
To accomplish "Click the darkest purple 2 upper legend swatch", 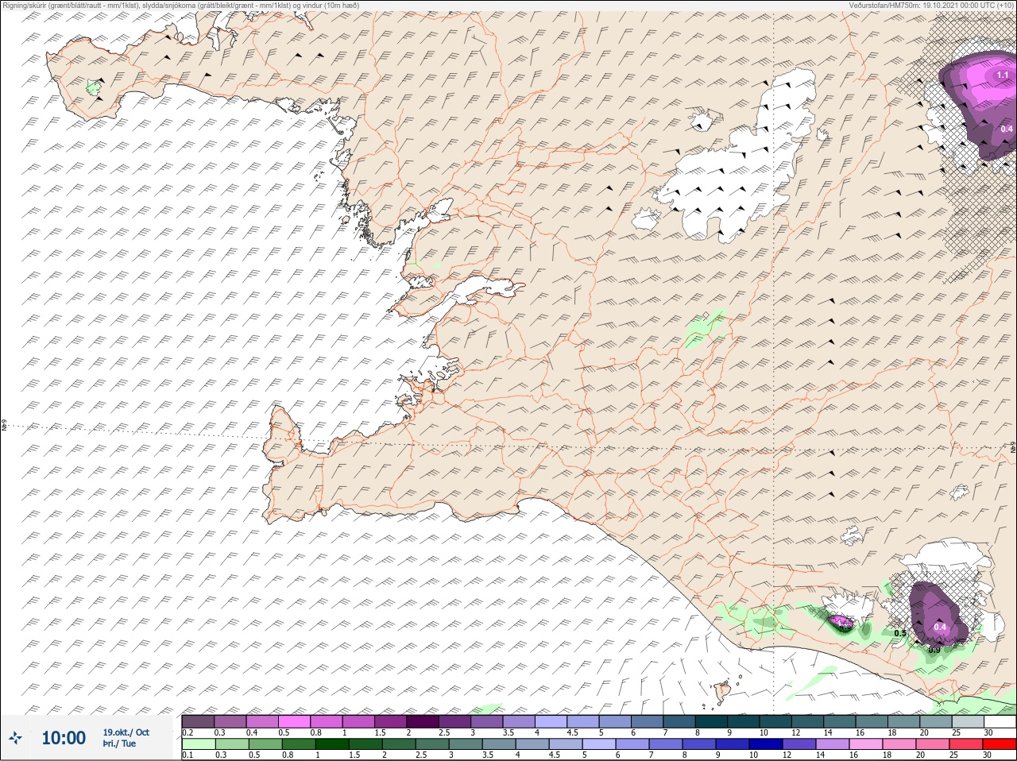I will click(x=423, y=721).
